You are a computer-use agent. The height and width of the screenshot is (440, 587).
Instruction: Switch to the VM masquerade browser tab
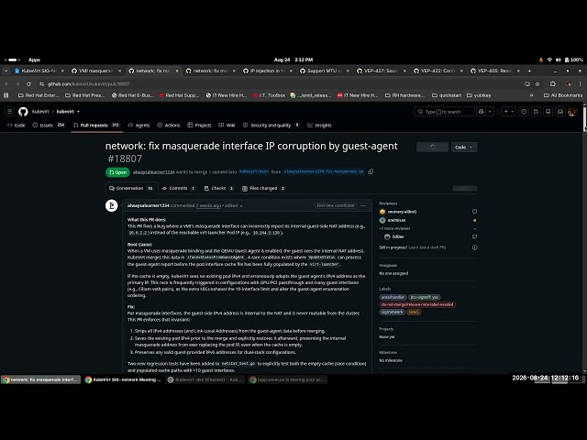95,71
